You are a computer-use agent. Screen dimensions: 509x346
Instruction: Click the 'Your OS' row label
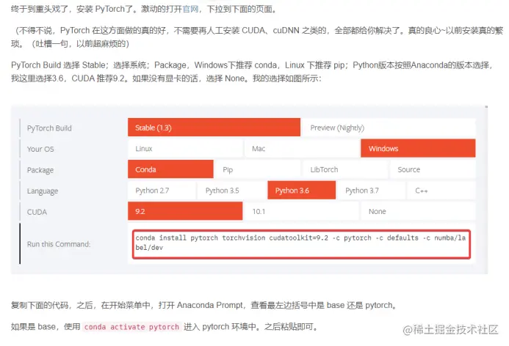(40, 149)
